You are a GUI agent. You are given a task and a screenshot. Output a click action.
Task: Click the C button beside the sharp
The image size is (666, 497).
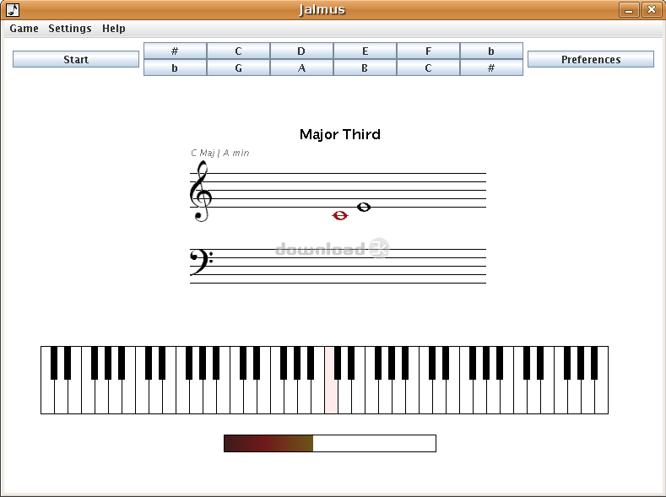[238, 51]
